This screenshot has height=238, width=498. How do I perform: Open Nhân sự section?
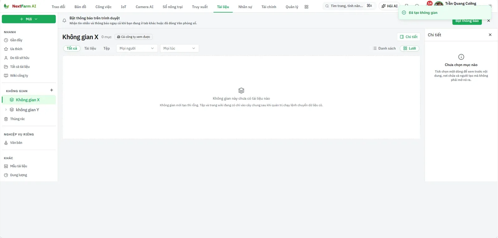(x=245, y=7)
